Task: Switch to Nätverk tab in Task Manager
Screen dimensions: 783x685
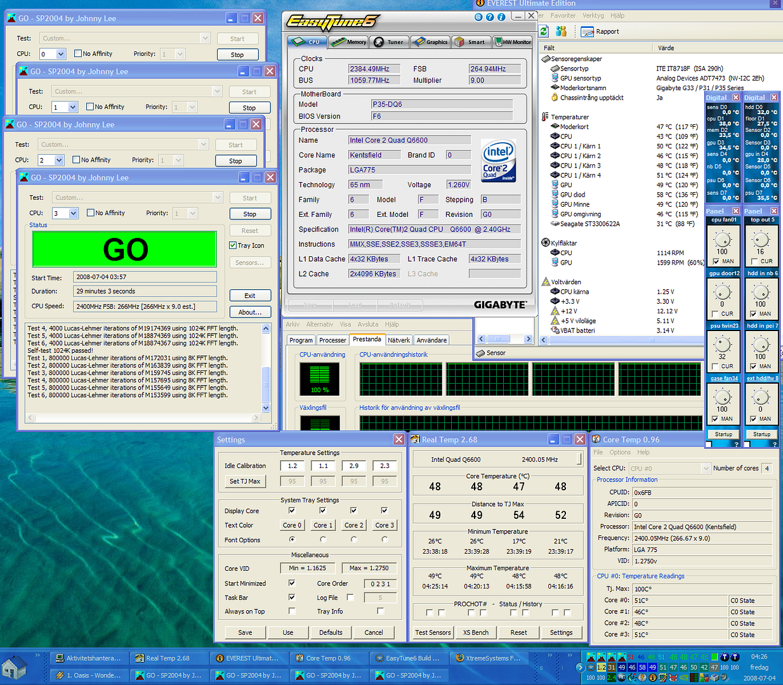Action: pos(398,341)
